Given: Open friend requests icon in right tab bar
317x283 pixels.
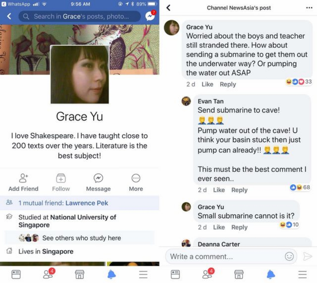Looking at the screenshot, I should (x=208, y=274).
